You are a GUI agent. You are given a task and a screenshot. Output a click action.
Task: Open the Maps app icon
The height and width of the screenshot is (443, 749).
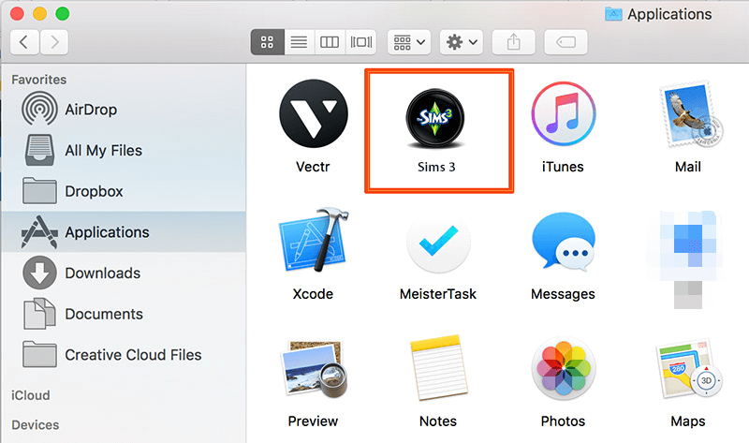(x=689, y=369)
